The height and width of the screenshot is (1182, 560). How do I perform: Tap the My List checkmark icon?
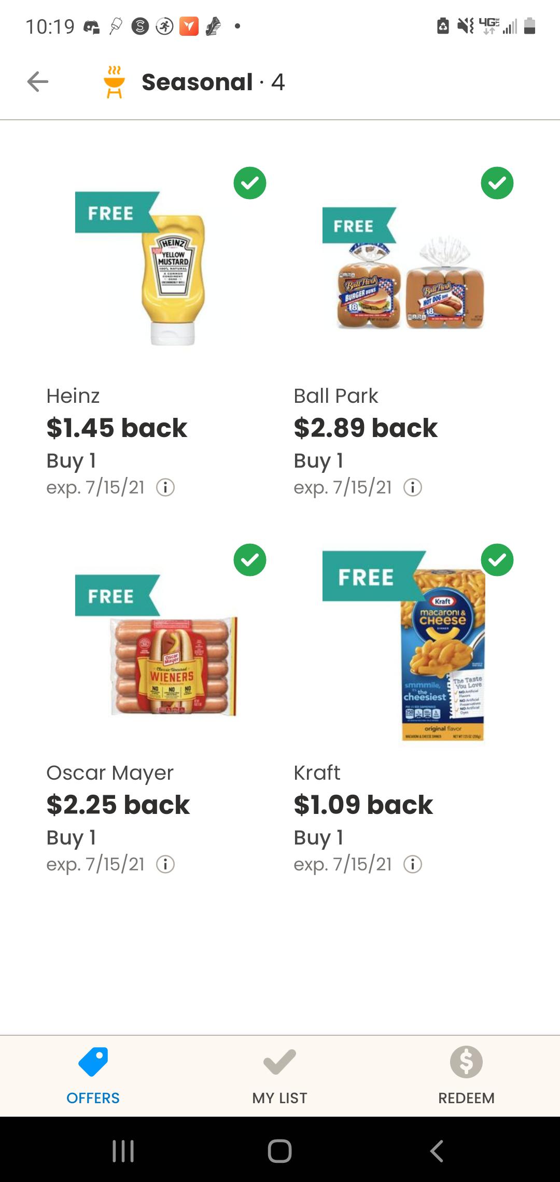pyautogui.click(x=279, y=1061)
